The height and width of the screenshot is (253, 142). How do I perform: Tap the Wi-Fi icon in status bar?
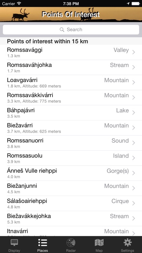[x=19, y=3]
